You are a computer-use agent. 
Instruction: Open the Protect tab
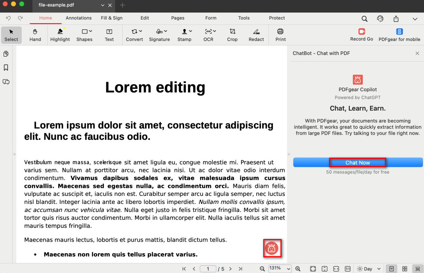[x=277, y=18]
